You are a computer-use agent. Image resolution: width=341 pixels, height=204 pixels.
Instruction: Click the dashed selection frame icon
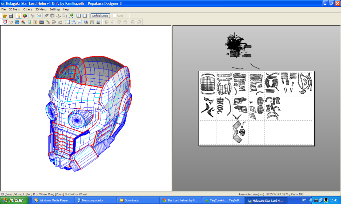68,22
